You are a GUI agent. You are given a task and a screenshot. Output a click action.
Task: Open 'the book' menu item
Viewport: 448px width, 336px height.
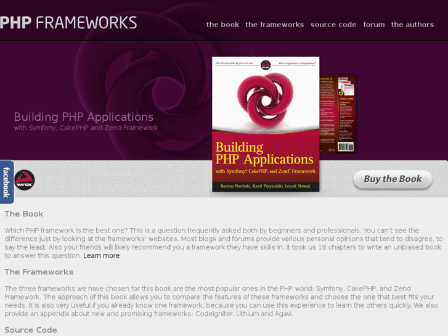222,25
